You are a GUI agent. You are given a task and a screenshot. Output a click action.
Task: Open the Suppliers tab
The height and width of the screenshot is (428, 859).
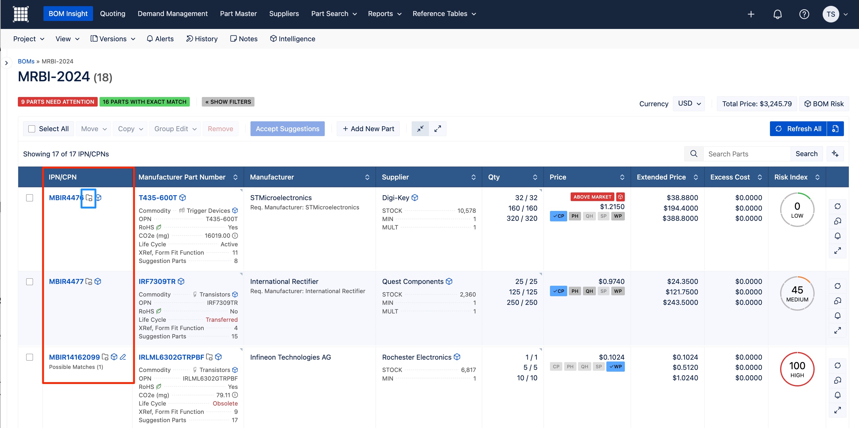coord(284,14)
